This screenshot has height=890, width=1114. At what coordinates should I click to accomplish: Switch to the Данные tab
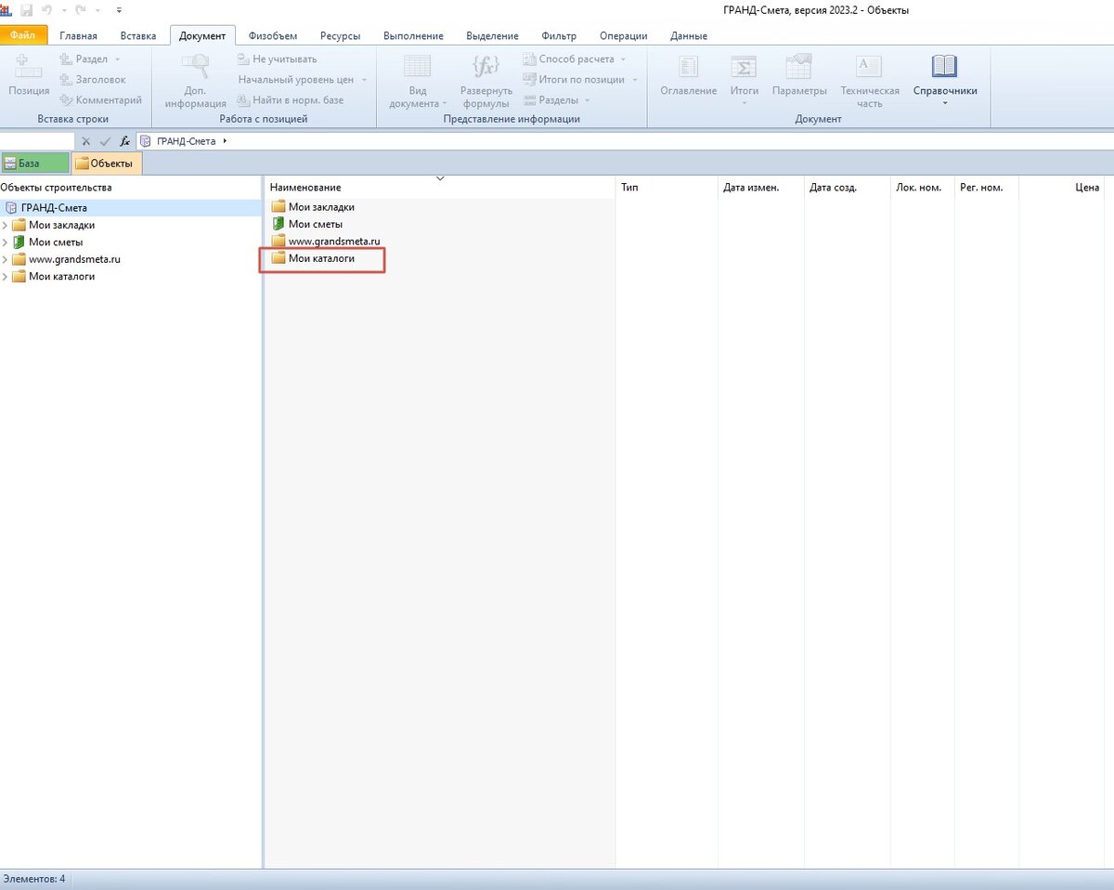[x=688, y=36]
